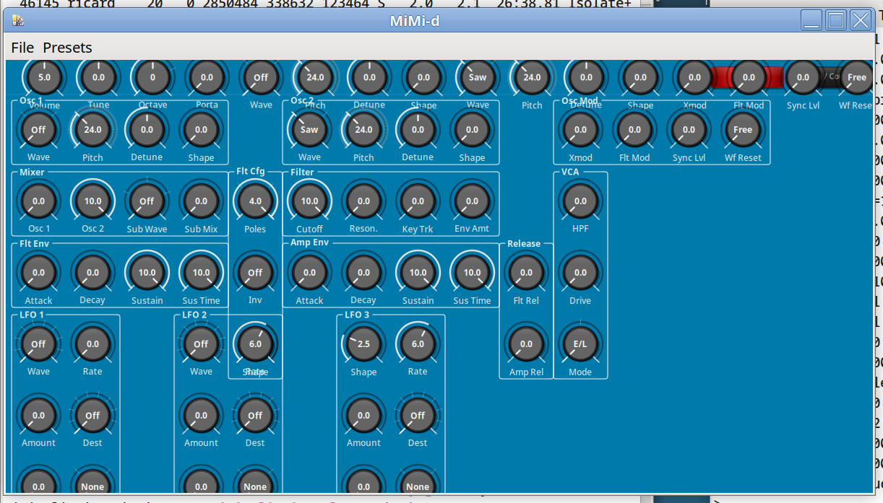Image resolution: width=883 pixels, height=503 pixels.
Task: Toggle the Inv knob in Flt Cfg
Action: click(x=255, y=273)
